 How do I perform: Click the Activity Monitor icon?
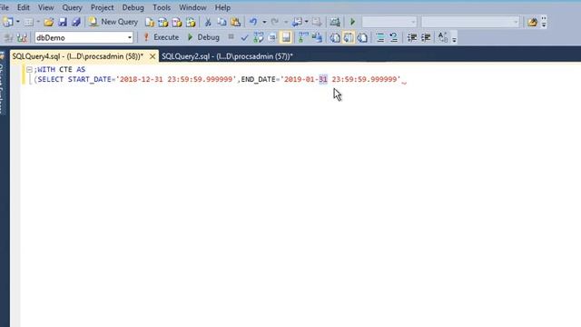coord(335,22)
